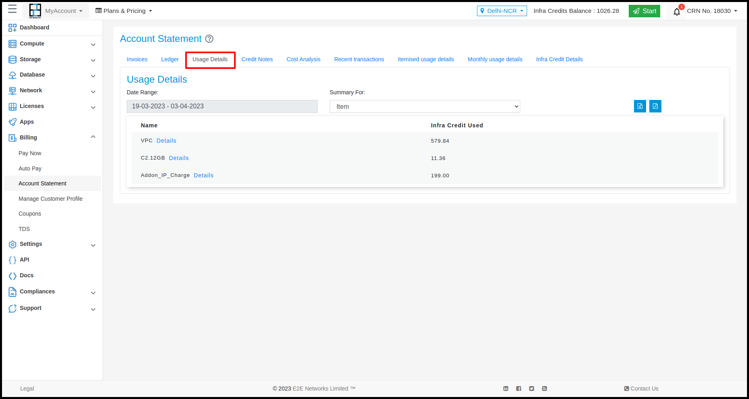Expand the Licenses menu chevron

pos(93,108)
